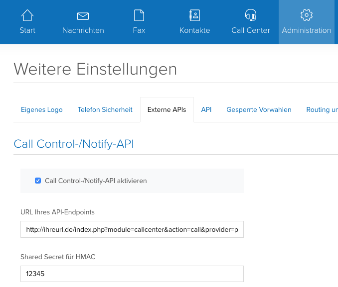
Task: Click the envelope icon for Nachrichten
Action: point(83,15)
